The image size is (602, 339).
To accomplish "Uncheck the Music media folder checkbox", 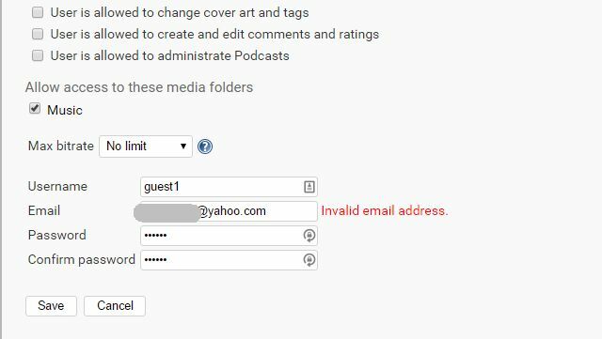I will (35, 109).
